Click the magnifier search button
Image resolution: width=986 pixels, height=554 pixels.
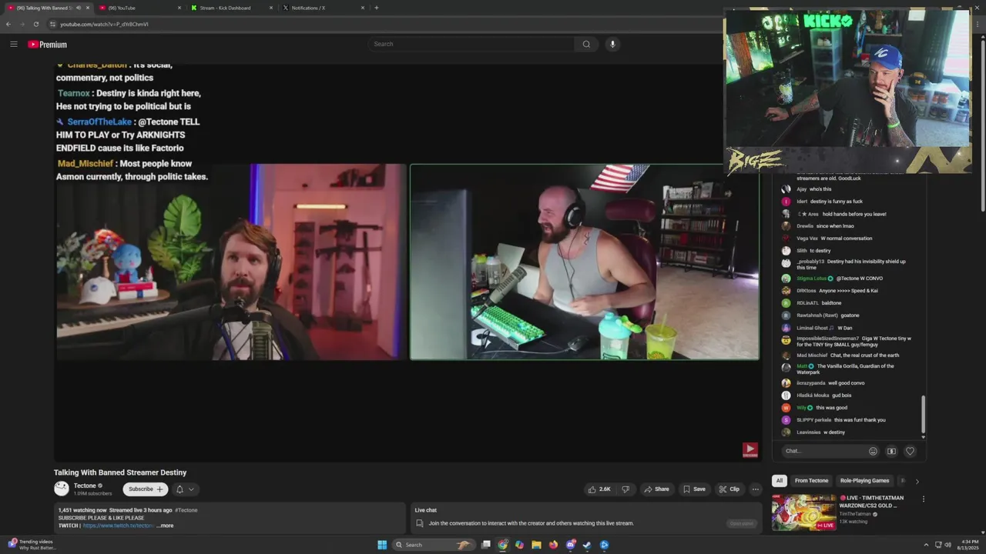coord(586,44)
